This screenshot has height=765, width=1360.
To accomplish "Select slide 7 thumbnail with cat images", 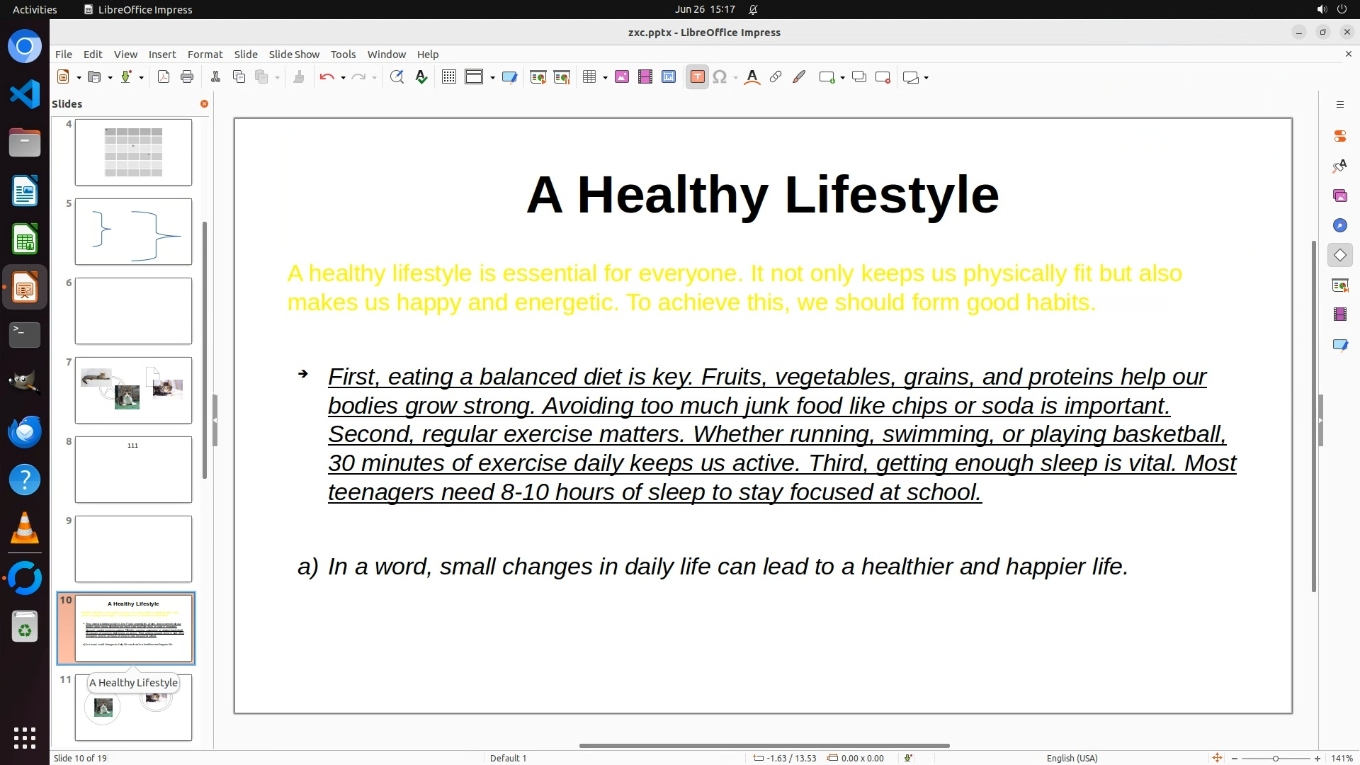I will tap(133, 390).
